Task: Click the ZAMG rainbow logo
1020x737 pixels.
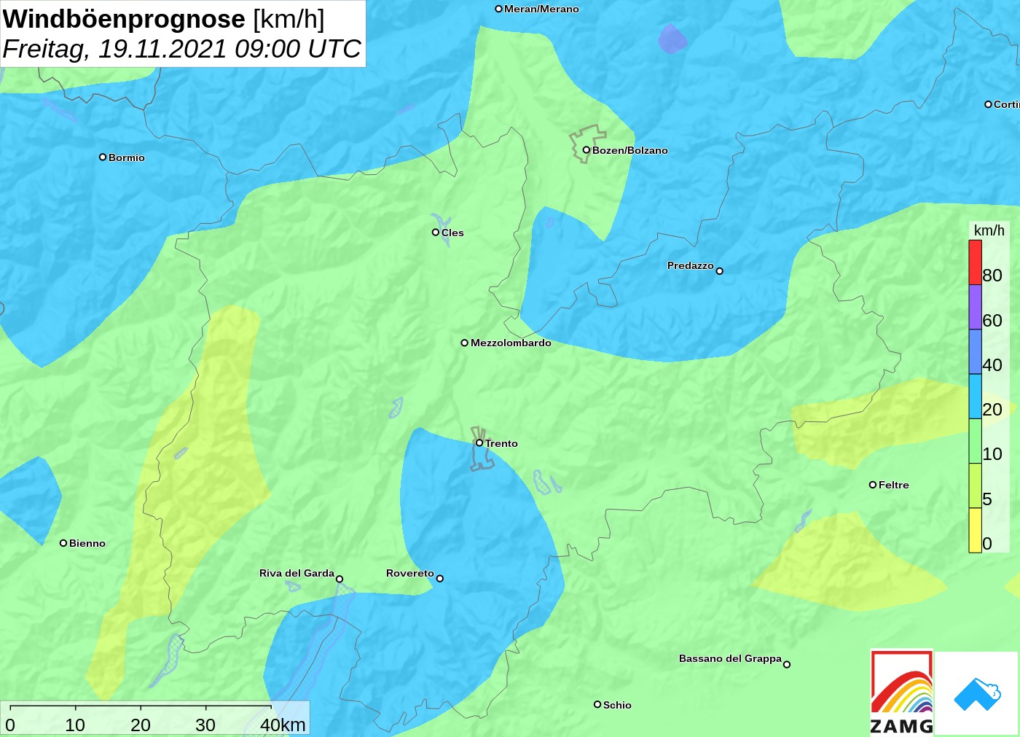Action: [x=902, y=693]
